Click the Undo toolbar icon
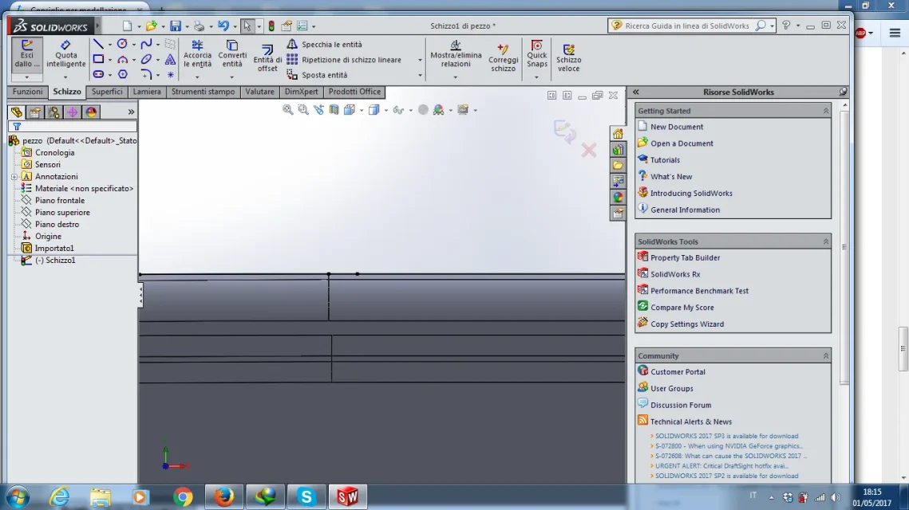 click(223, 25)
